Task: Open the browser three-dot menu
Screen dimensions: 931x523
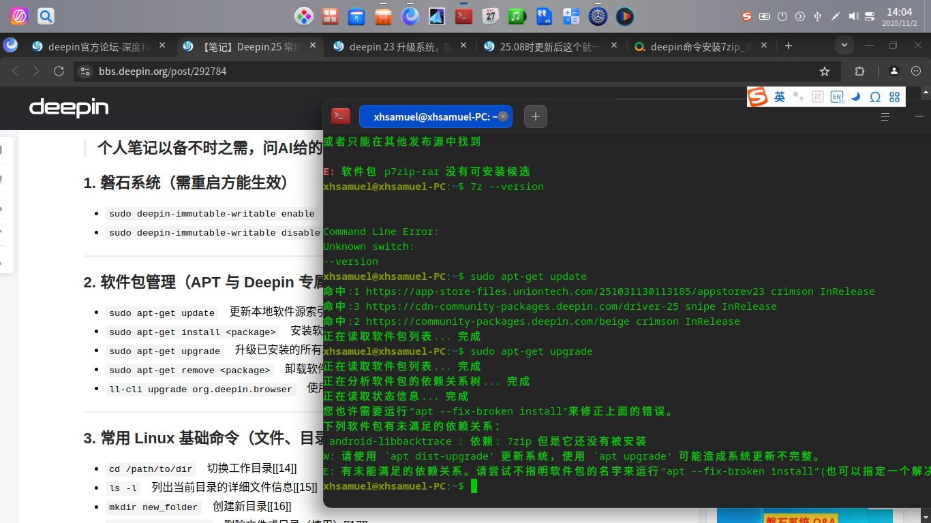Action: 916,71
